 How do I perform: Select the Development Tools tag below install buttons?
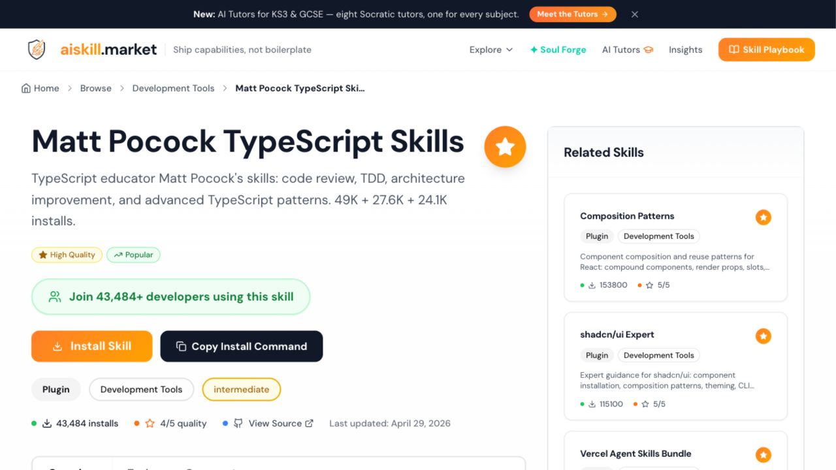coord(141,389)
